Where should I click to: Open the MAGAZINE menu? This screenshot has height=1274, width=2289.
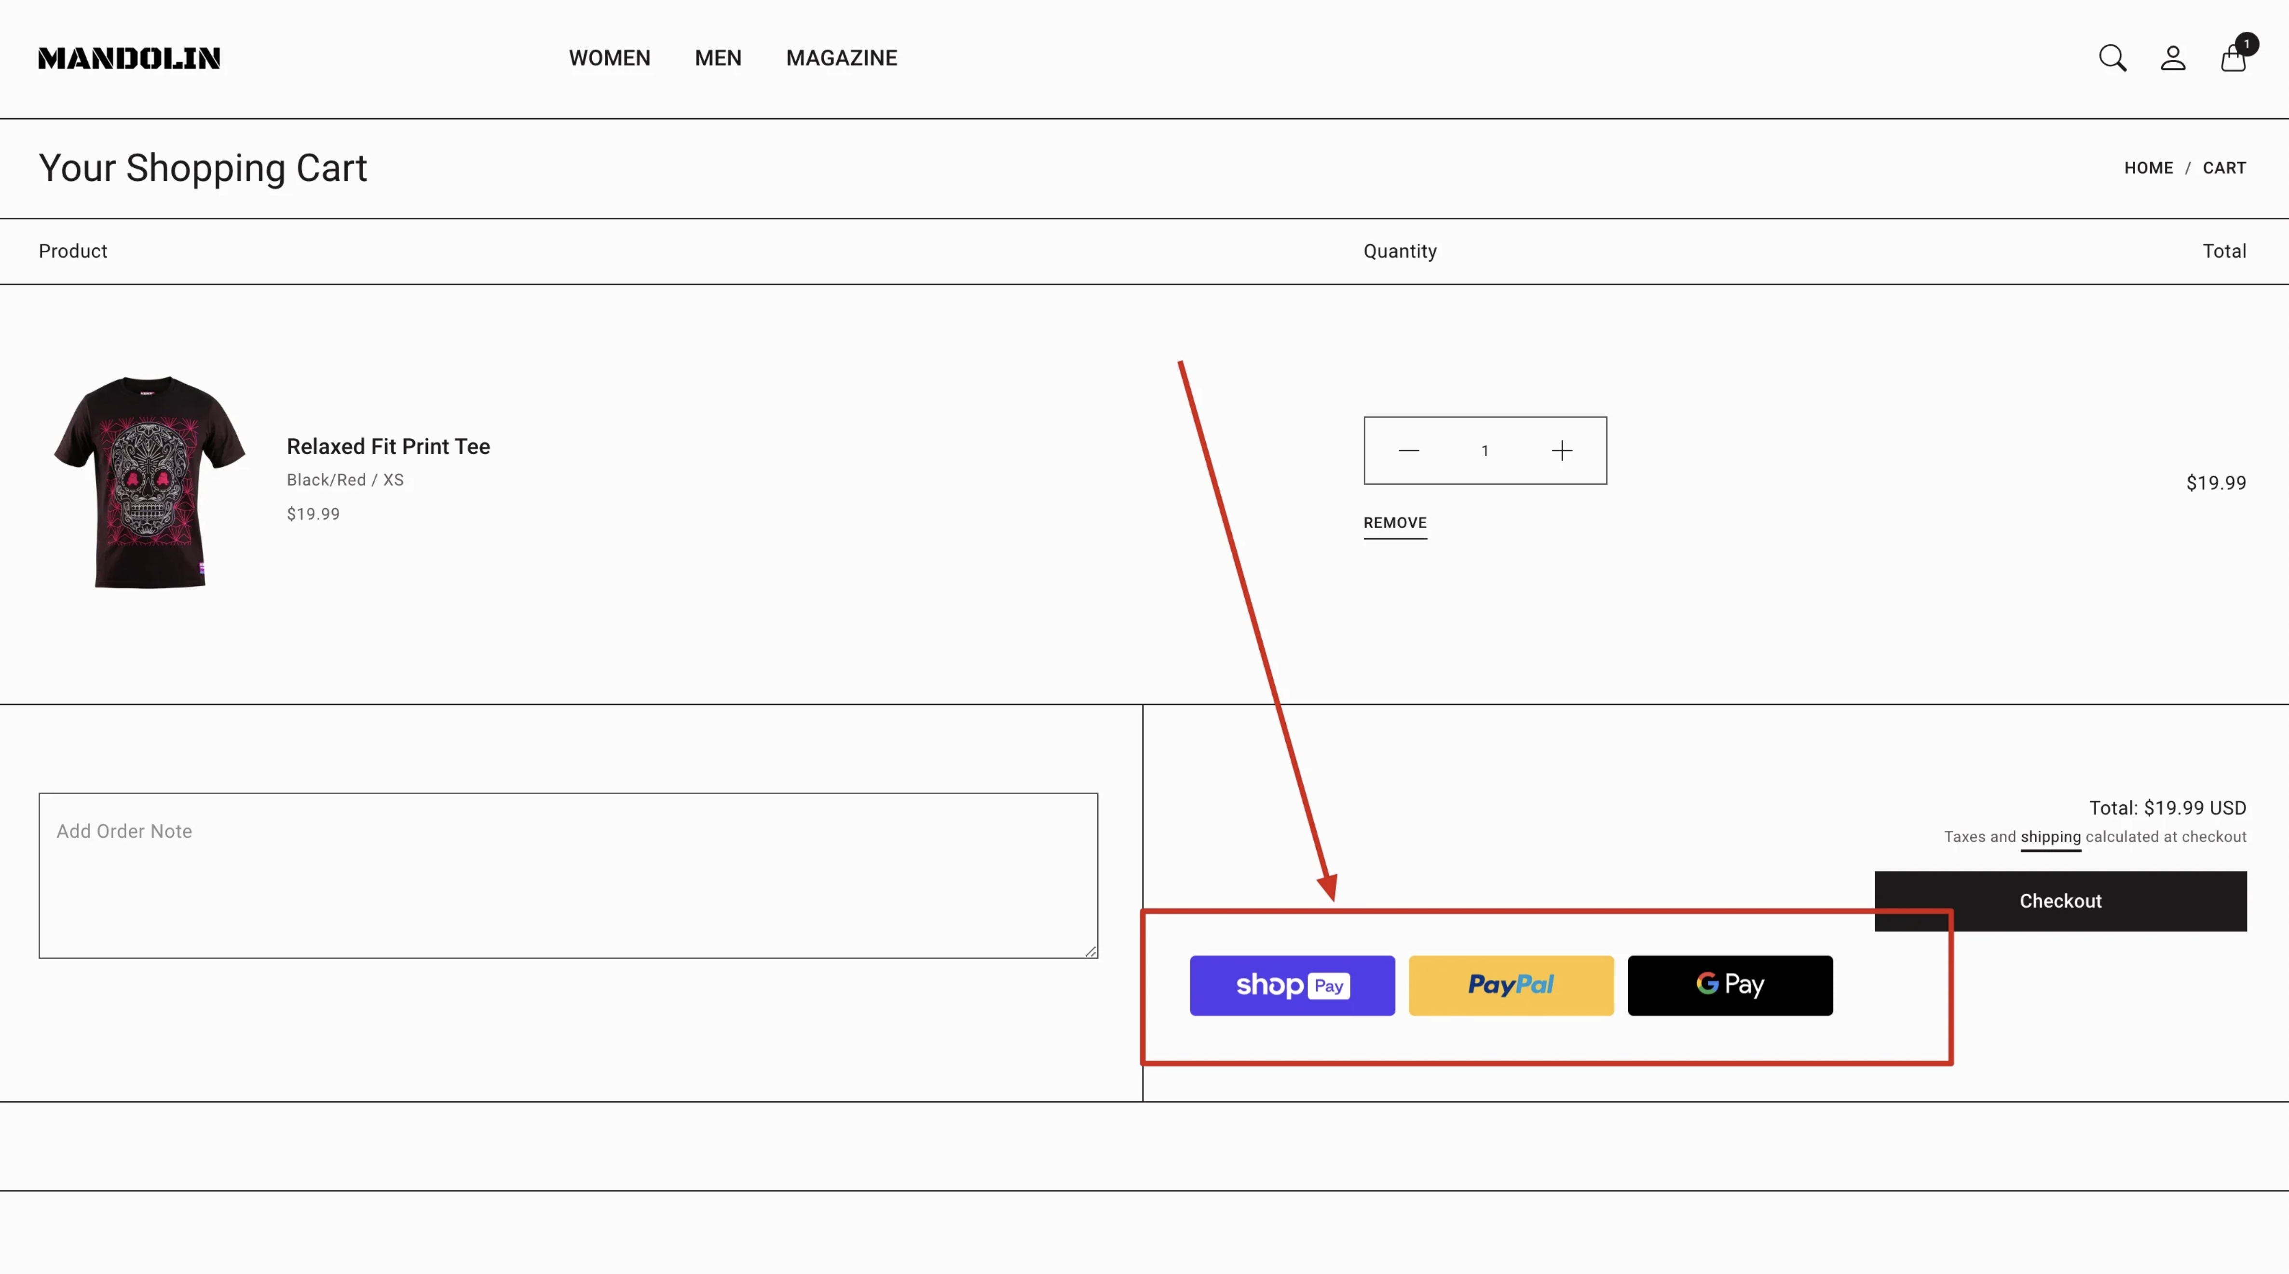[x=842, y=59]
